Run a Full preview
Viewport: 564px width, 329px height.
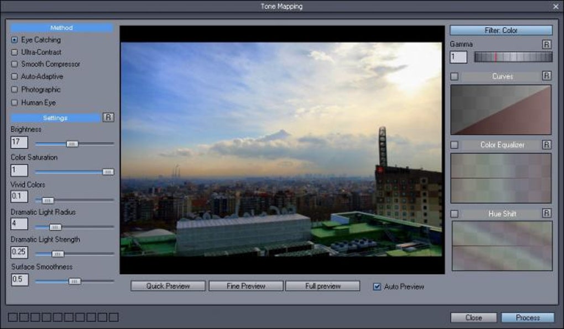[x=323, y=286]
